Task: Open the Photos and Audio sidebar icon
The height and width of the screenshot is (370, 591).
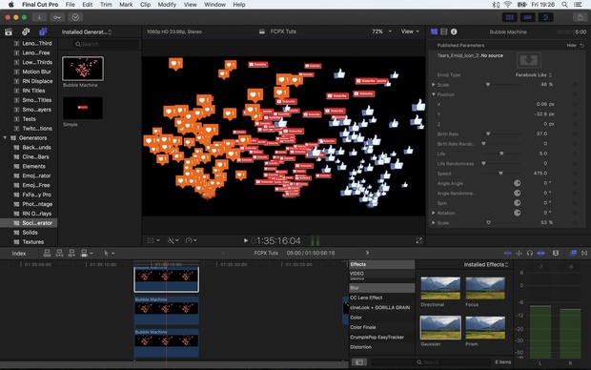Action: (26, 32)
